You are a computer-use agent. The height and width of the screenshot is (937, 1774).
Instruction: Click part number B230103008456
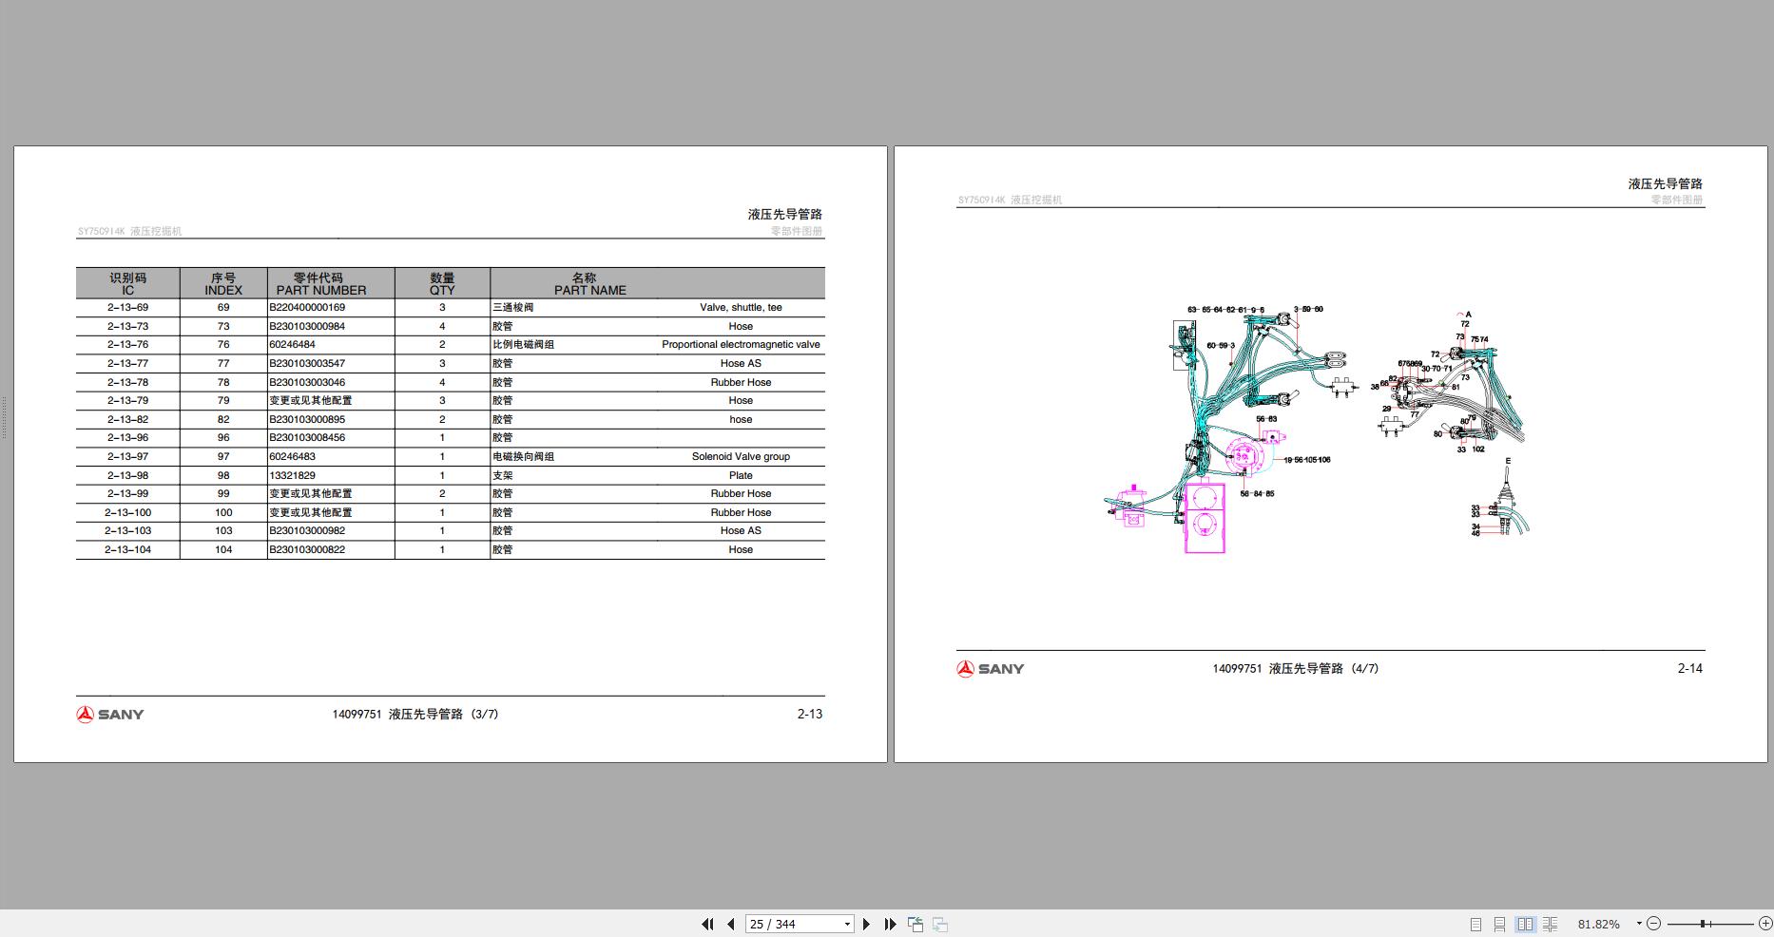pos(307,438)
